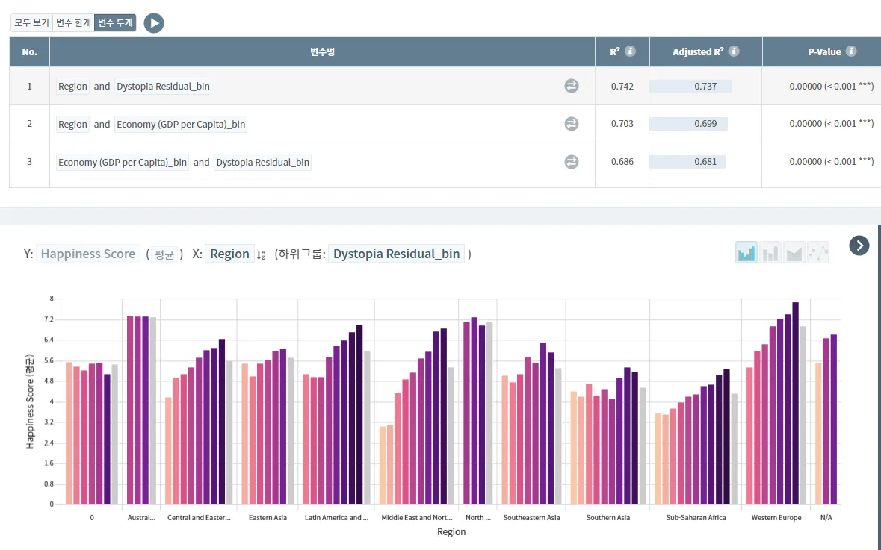This screenshot has height=550, width=881.
Task: Open the Happiness Score Y variable selector
Action: coord(87,254)
